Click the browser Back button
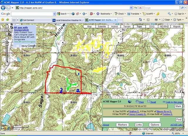This screenshot has width=188, height=136. (x=3, y=8)
